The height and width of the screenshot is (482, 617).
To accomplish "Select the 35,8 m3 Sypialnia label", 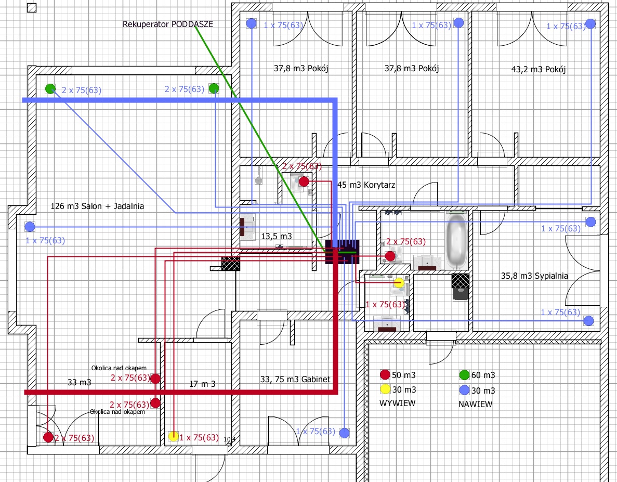I will 533,276.
